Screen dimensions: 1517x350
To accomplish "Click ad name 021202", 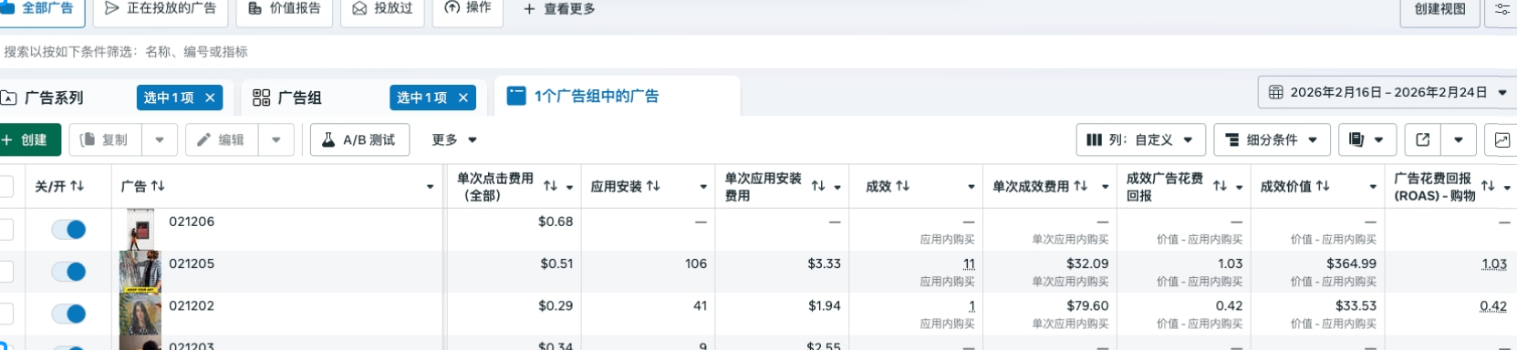I will pyautogui.click(x=192, y=305).
